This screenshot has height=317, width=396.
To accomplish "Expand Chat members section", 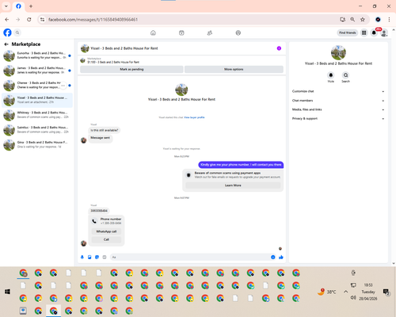I will pos(338,101).
